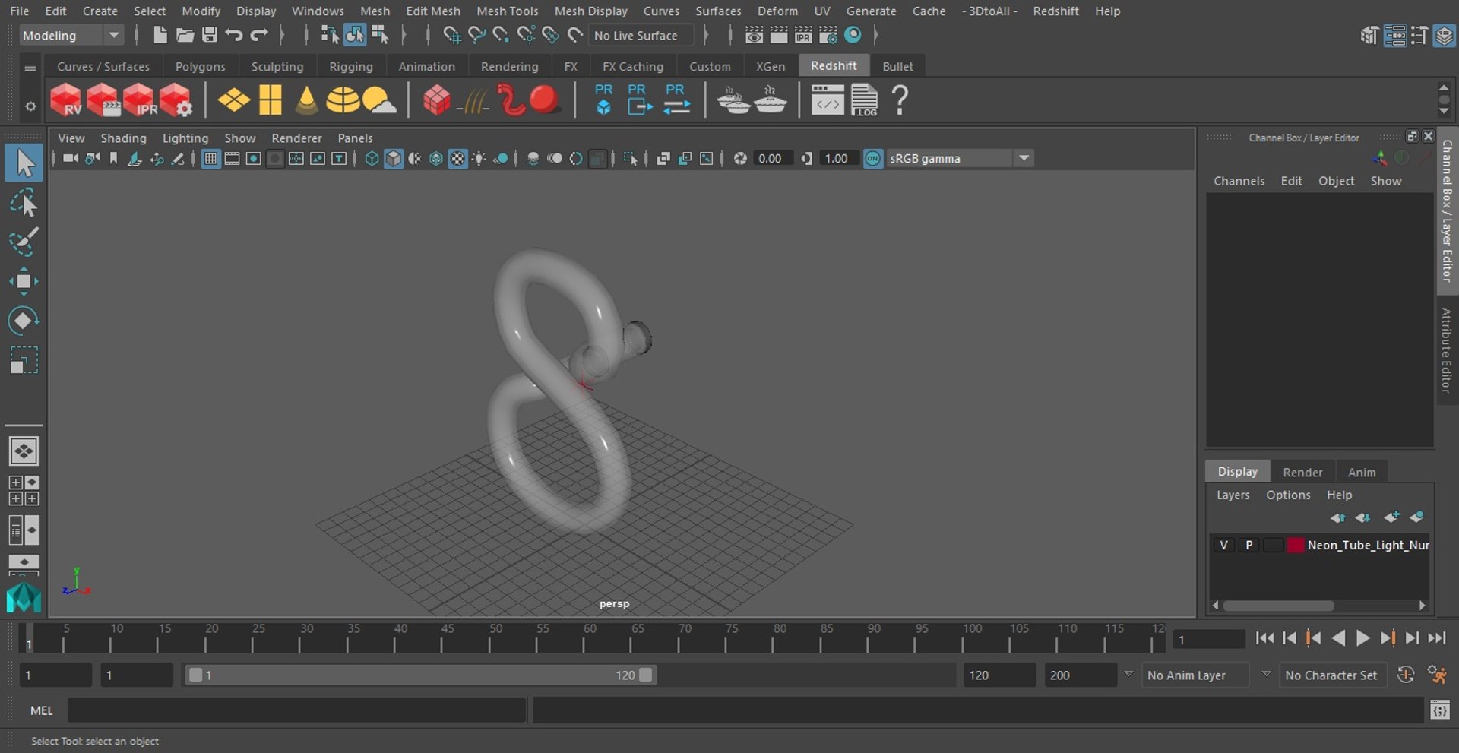Open the Channels menu in Channel Box
This screenshot has height=753, width=1459.
pos(1239,181)
